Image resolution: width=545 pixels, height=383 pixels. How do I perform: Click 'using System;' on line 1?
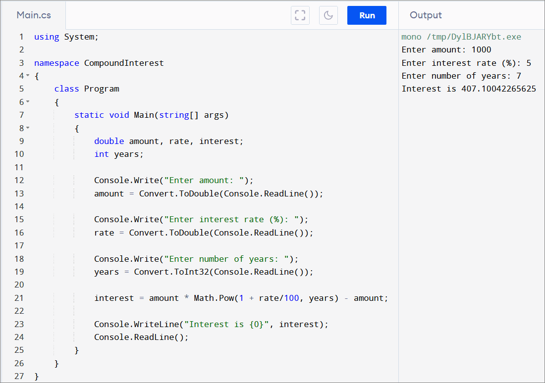[x=66, y=37]
